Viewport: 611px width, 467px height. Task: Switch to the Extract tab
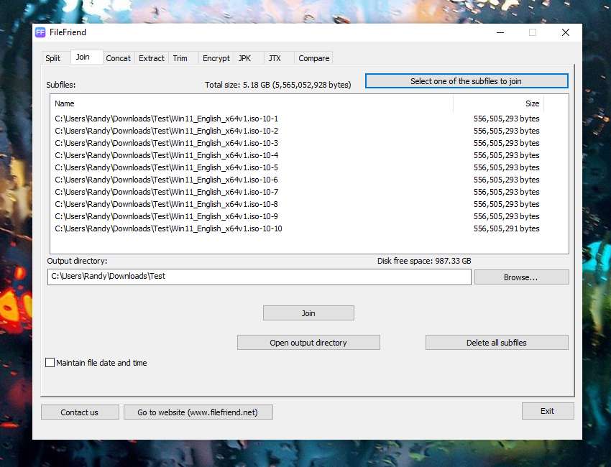pos(152,58)
